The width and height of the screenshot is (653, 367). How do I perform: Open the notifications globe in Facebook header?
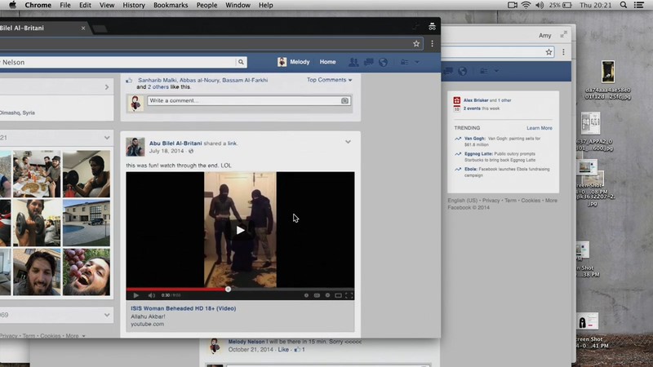(383, 62)
